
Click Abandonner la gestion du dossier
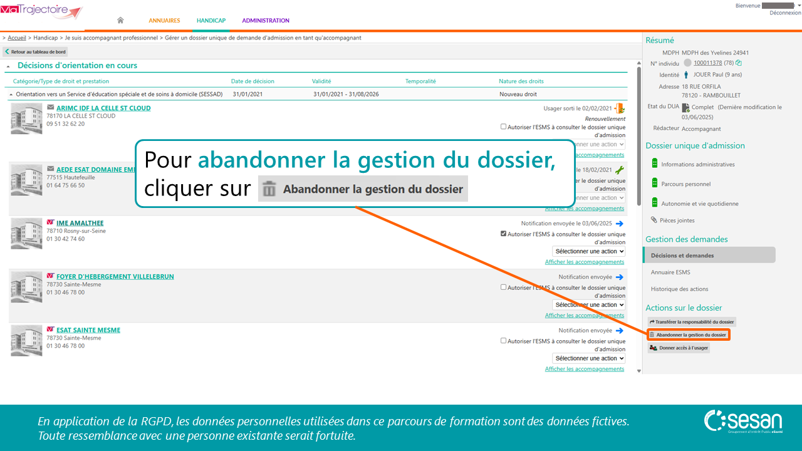(x=688, y=335)
